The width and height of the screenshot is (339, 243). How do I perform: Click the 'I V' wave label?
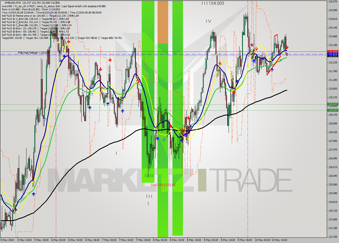(209, 21)
